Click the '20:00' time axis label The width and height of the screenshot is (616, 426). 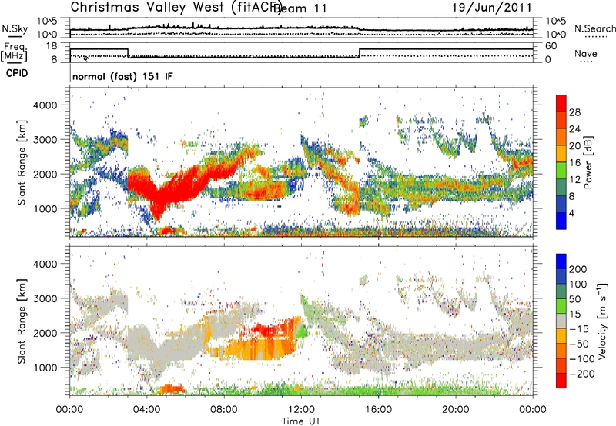[456, 410]
